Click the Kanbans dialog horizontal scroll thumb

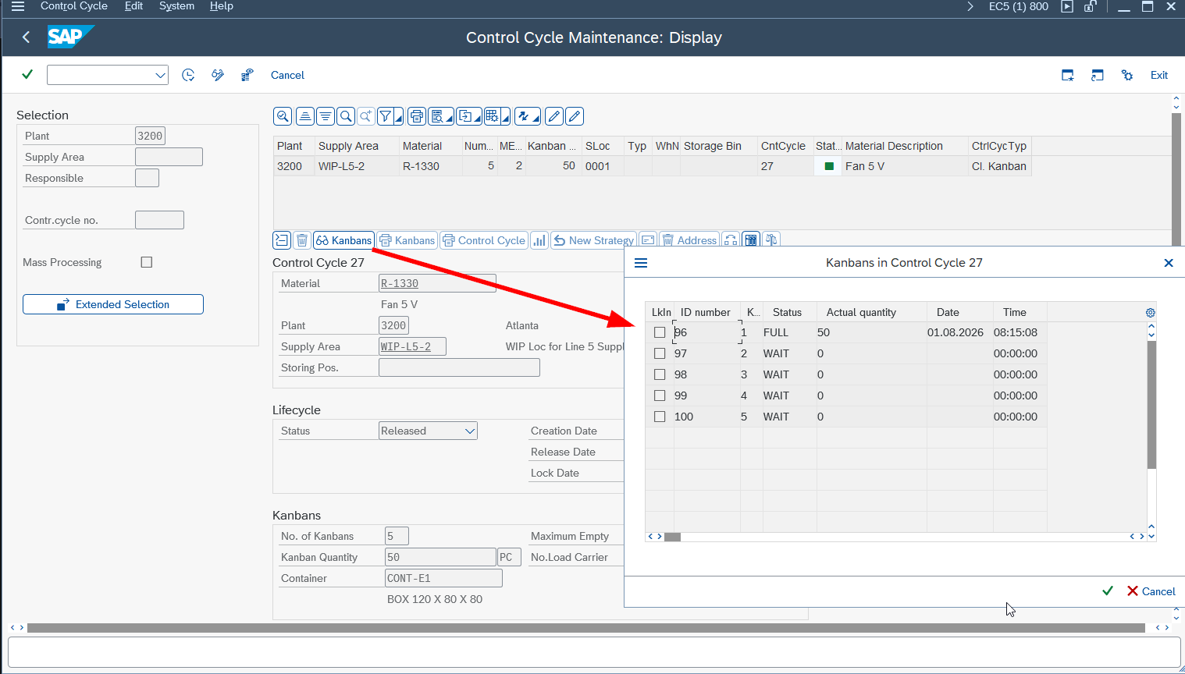[672, 537]
